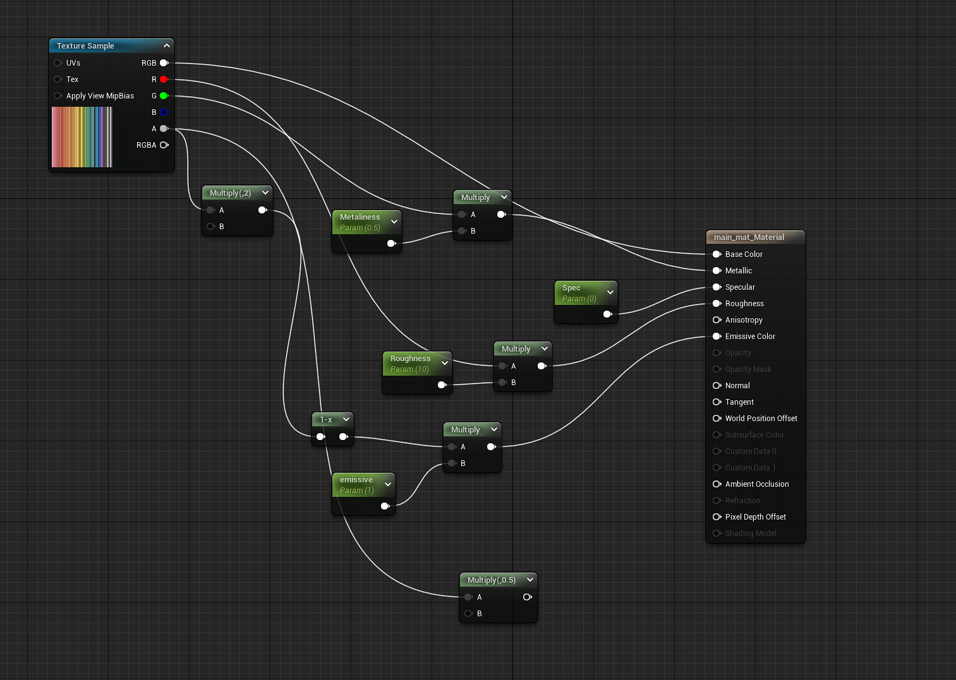Viewport: 956px width, 680px height.
Task: Expand the Multiply node feeding Metallic
Action: tap(504, 197)
